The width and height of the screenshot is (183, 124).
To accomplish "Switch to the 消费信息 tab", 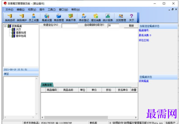I will 47,85.
